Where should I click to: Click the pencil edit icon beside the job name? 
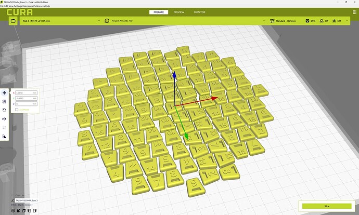pyautogui.click(x=12, y=200)
